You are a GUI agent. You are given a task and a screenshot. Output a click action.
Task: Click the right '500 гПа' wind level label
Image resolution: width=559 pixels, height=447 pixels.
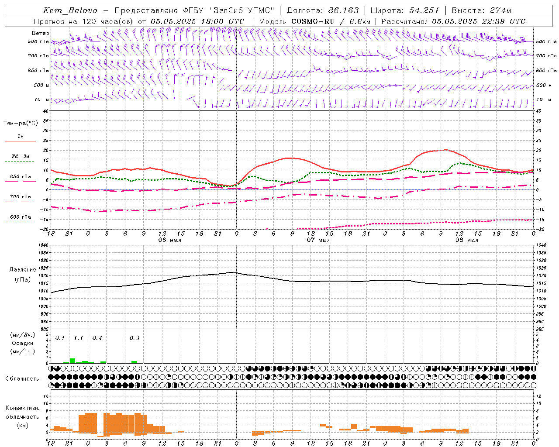546,41
